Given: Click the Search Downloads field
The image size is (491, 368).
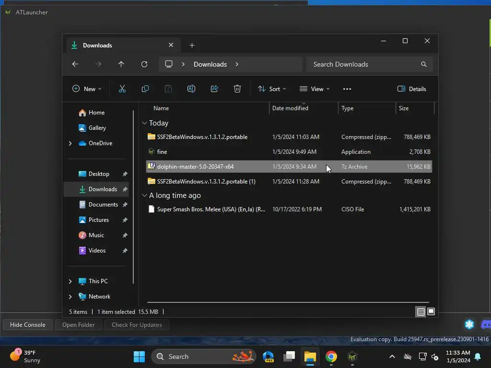Looking at the screenshot, I should 370,64.
